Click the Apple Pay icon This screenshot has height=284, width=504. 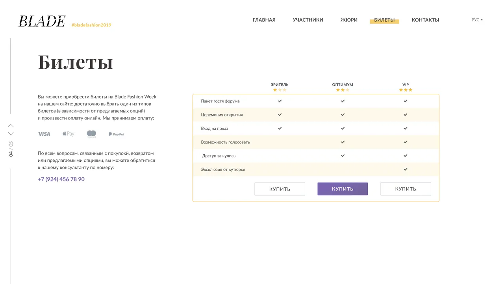[x=68, y=134]
